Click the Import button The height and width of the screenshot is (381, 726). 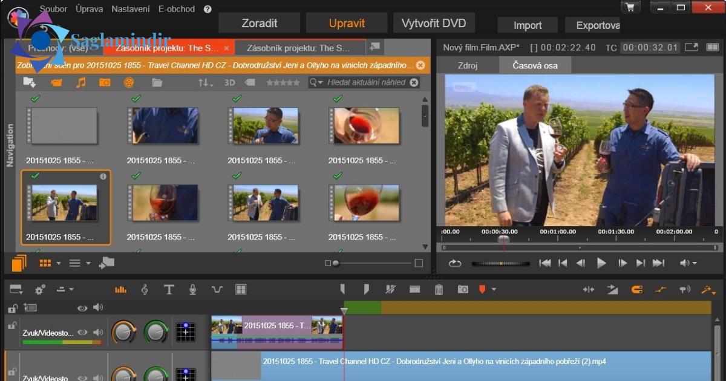point(528,25)
